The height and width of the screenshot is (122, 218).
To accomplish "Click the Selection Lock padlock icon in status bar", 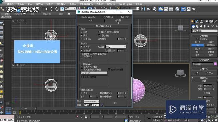I will tap(82, 117).
